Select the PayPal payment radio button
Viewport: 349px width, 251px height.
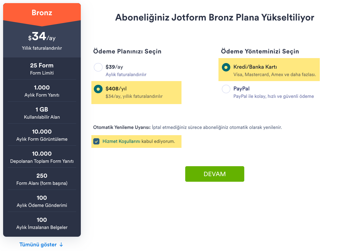coord(226,89)
